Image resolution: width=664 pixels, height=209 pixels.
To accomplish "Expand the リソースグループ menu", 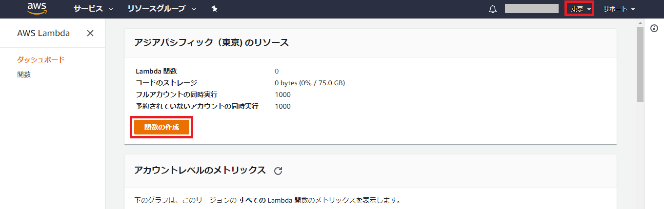I will pos(162,9).
